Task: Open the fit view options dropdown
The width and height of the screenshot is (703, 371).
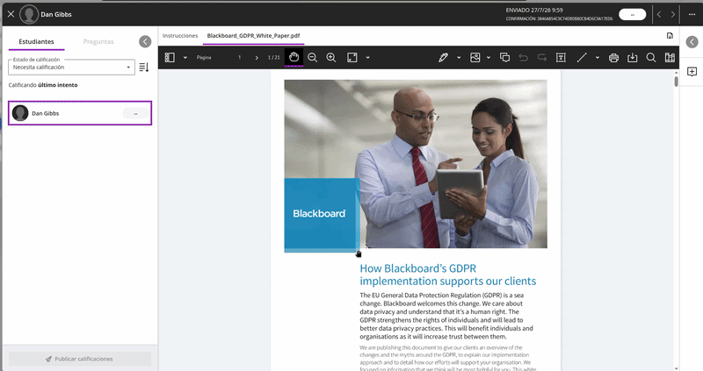Action: coord(367,57)
